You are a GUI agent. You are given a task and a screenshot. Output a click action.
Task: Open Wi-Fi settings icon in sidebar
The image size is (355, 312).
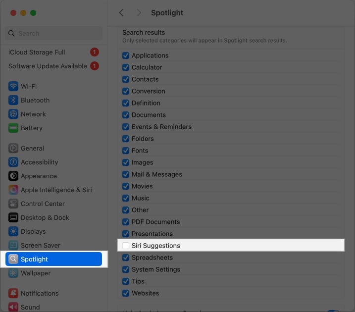[x=13, y=86]
